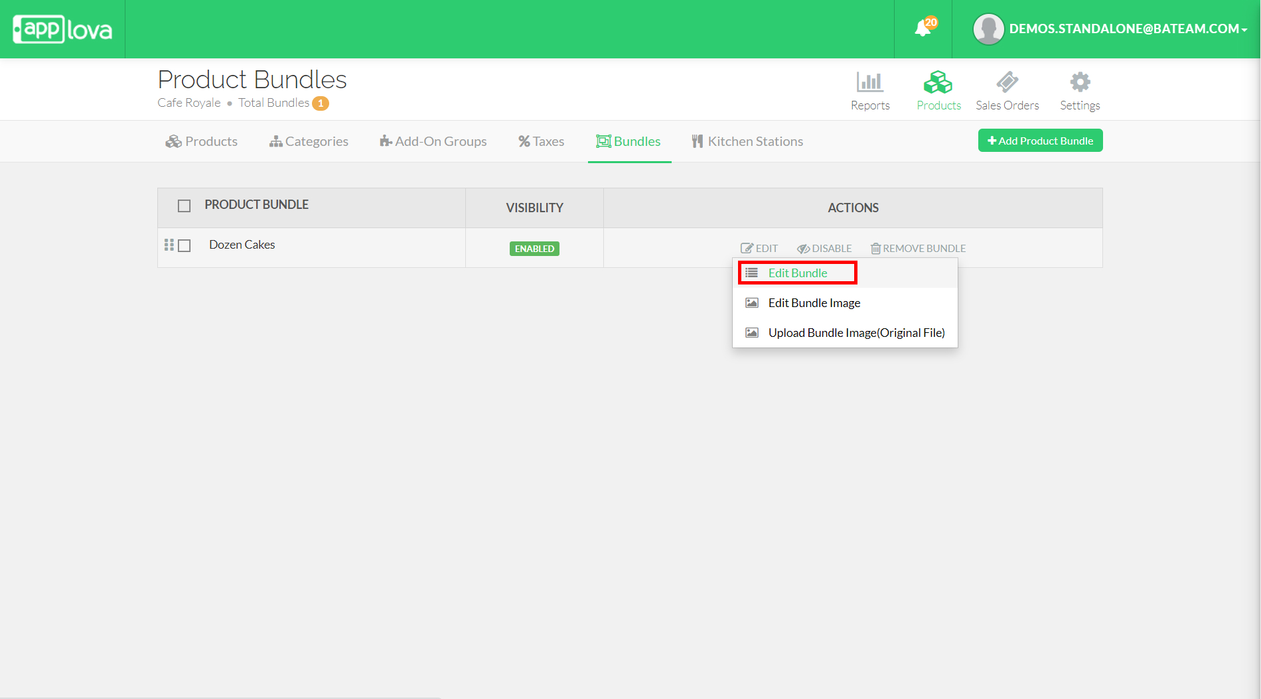Disable the Dozen Cakes bundle
Screen dimensions: 1261x699
point(824,248)
